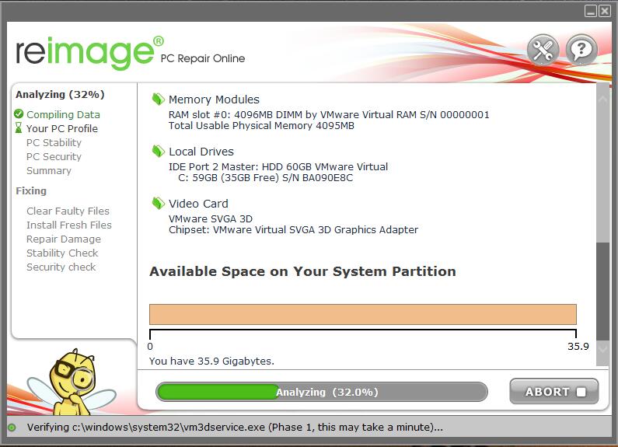
Task: Click Total Usable Physical Memory 4095MB text
Action: tap(261, 126)
